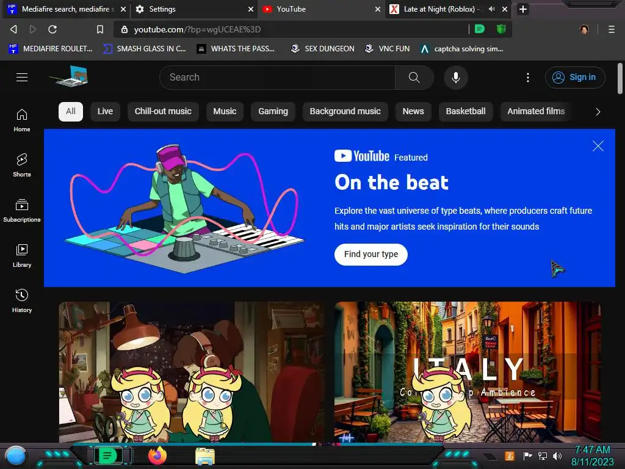This screenshot has width=625, height=469.
Task: Switch to the Settings tab
Action: click(191, 9)
